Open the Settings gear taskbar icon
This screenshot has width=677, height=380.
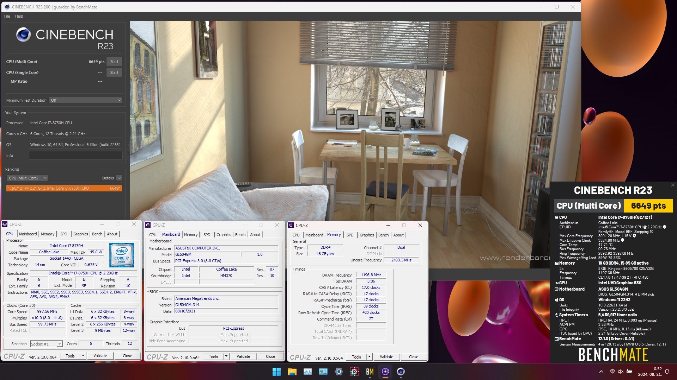pyautogui.click(x=338, y=372)
